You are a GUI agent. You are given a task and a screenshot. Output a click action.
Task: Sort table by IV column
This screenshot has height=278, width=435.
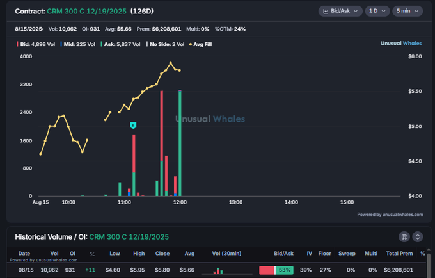point(310,253)
